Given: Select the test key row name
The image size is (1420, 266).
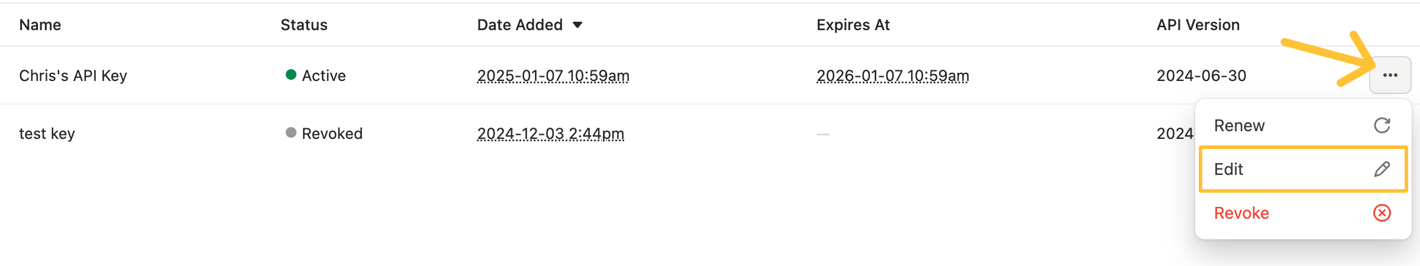Looking at the screenshot, I should pos(47,134).
